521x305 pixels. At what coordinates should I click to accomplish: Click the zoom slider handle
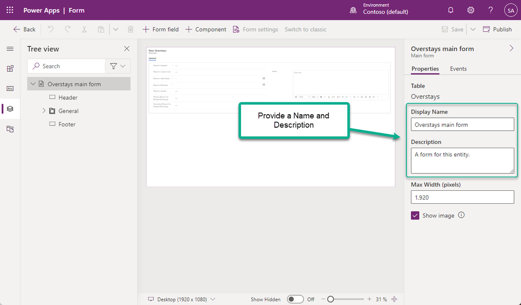click(330, 299)
